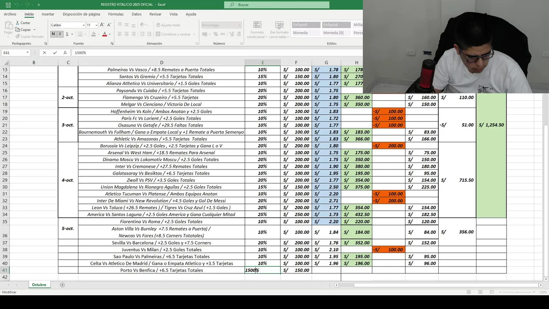Open Dar formato como tabla menu
This screenshot has height=309, width=549.
(x=279, y=30)
